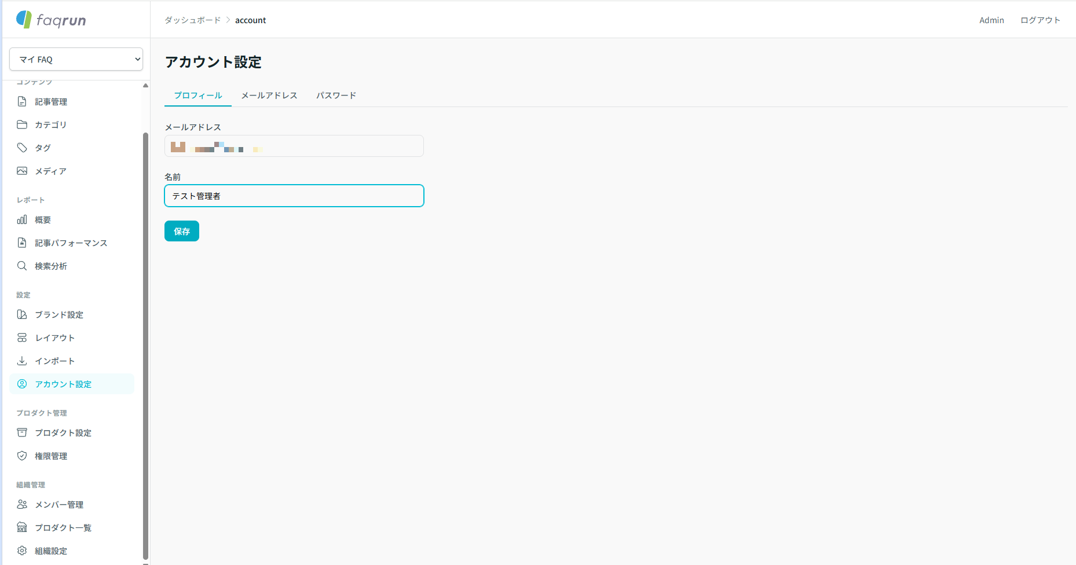Click the アカウント設定 user circle icon
The width and height of the screenshot is (1076, 565).
tap(22, 384)
